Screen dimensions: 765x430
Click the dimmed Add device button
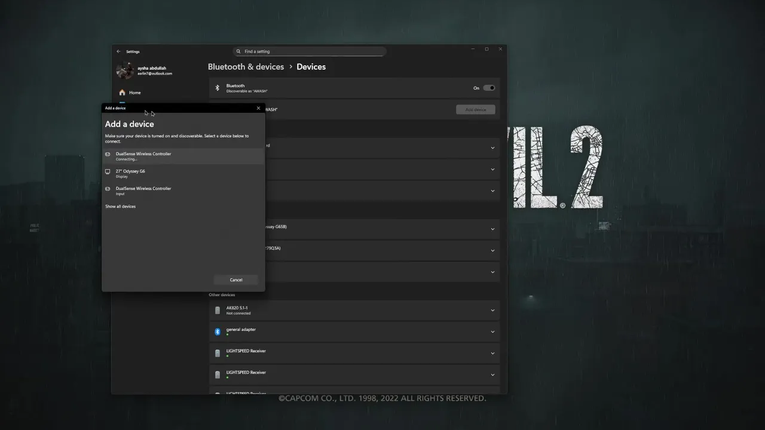476,109
